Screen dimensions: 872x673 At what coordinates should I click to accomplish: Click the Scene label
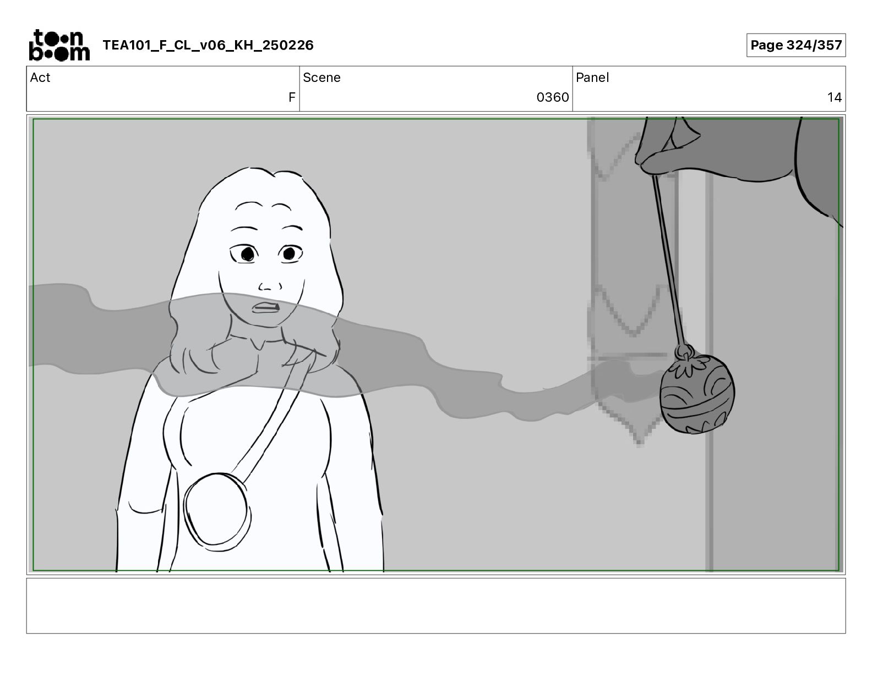point(321,78)
